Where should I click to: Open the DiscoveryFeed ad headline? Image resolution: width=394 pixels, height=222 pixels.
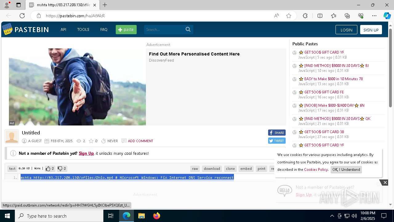[x=194, y=54]
